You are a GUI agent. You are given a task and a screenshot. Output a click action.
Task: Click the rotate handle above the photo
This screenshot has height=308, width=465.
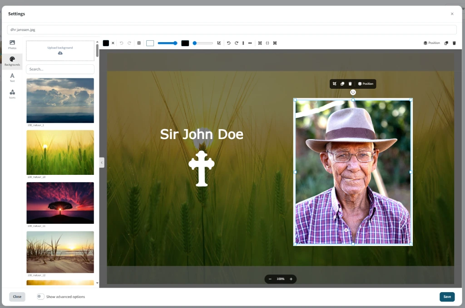(x=353, y=92)
